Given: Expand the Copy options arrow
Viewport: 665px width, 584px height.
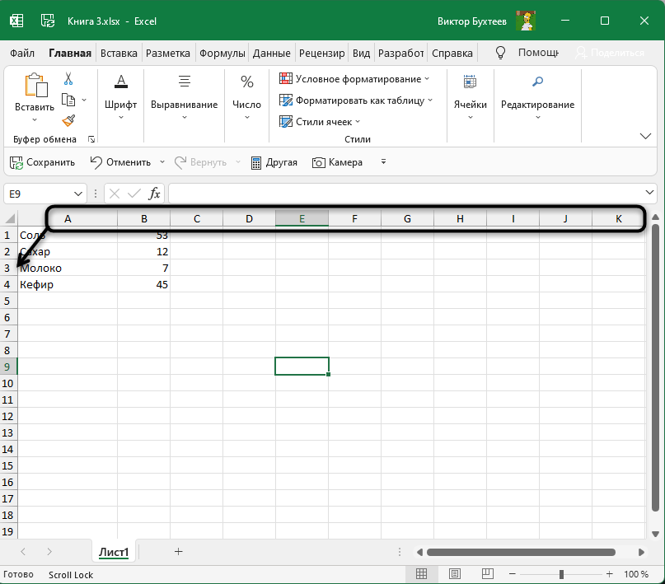Looking at the screenshot, I should click(x=84, y=100).
